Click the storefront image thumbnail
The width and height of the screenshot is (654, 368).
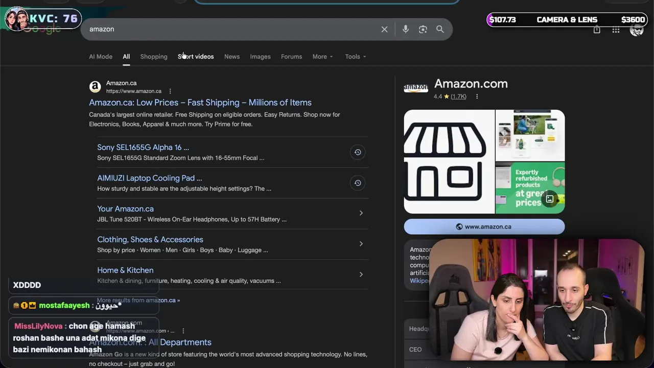point(449,162)
